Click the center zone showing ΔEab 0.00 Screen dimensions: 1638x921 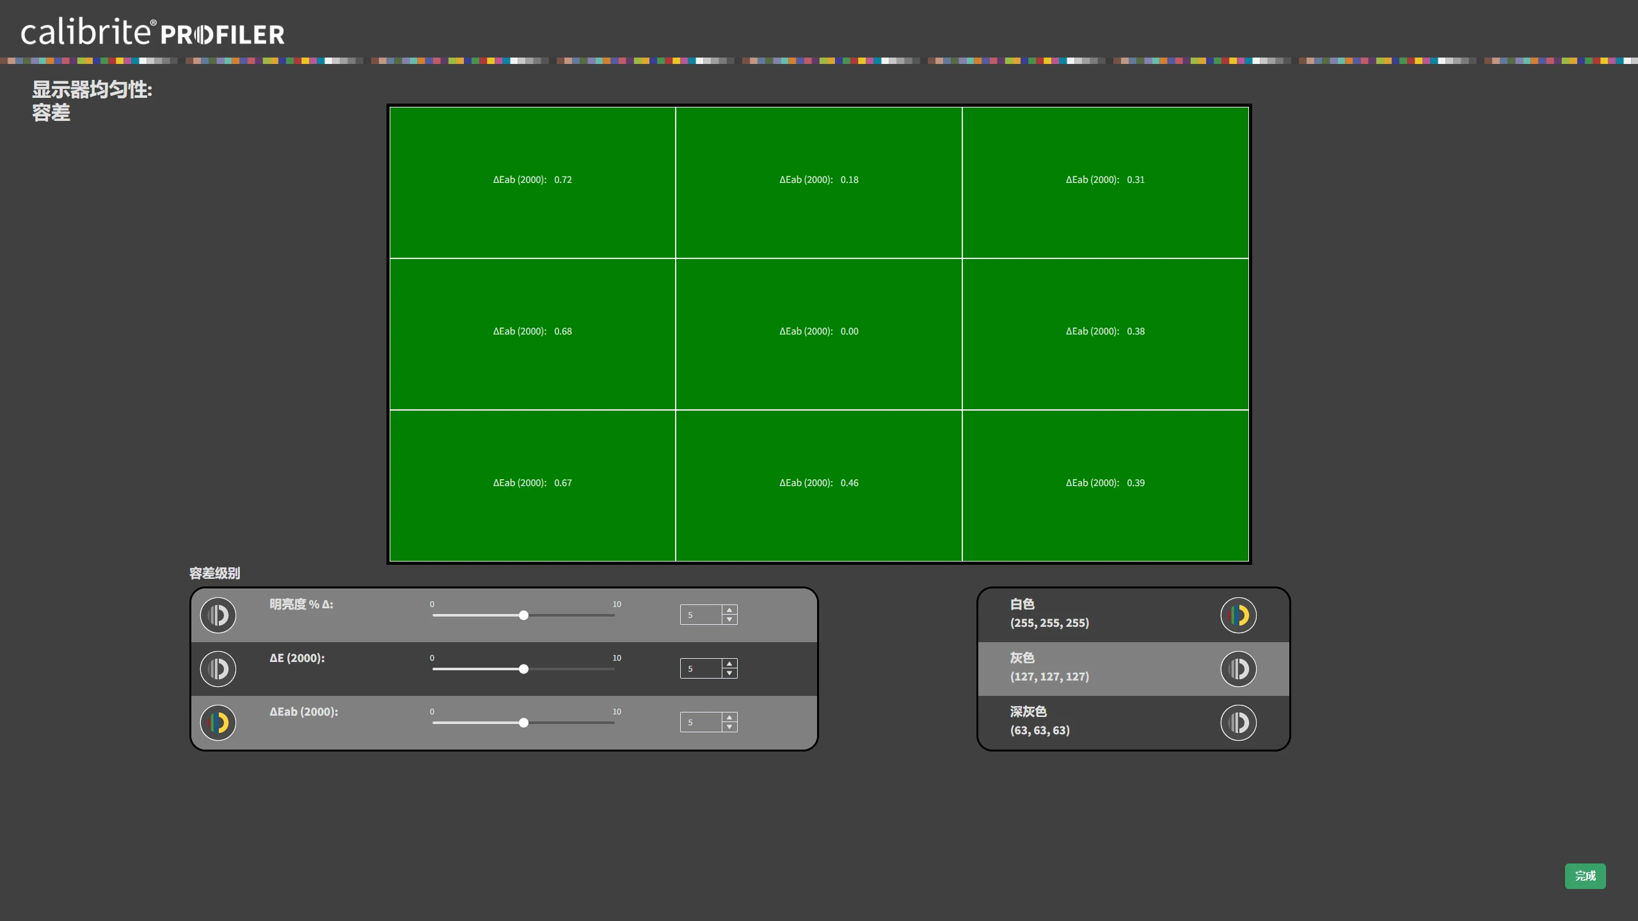click(x=818, y=334)
